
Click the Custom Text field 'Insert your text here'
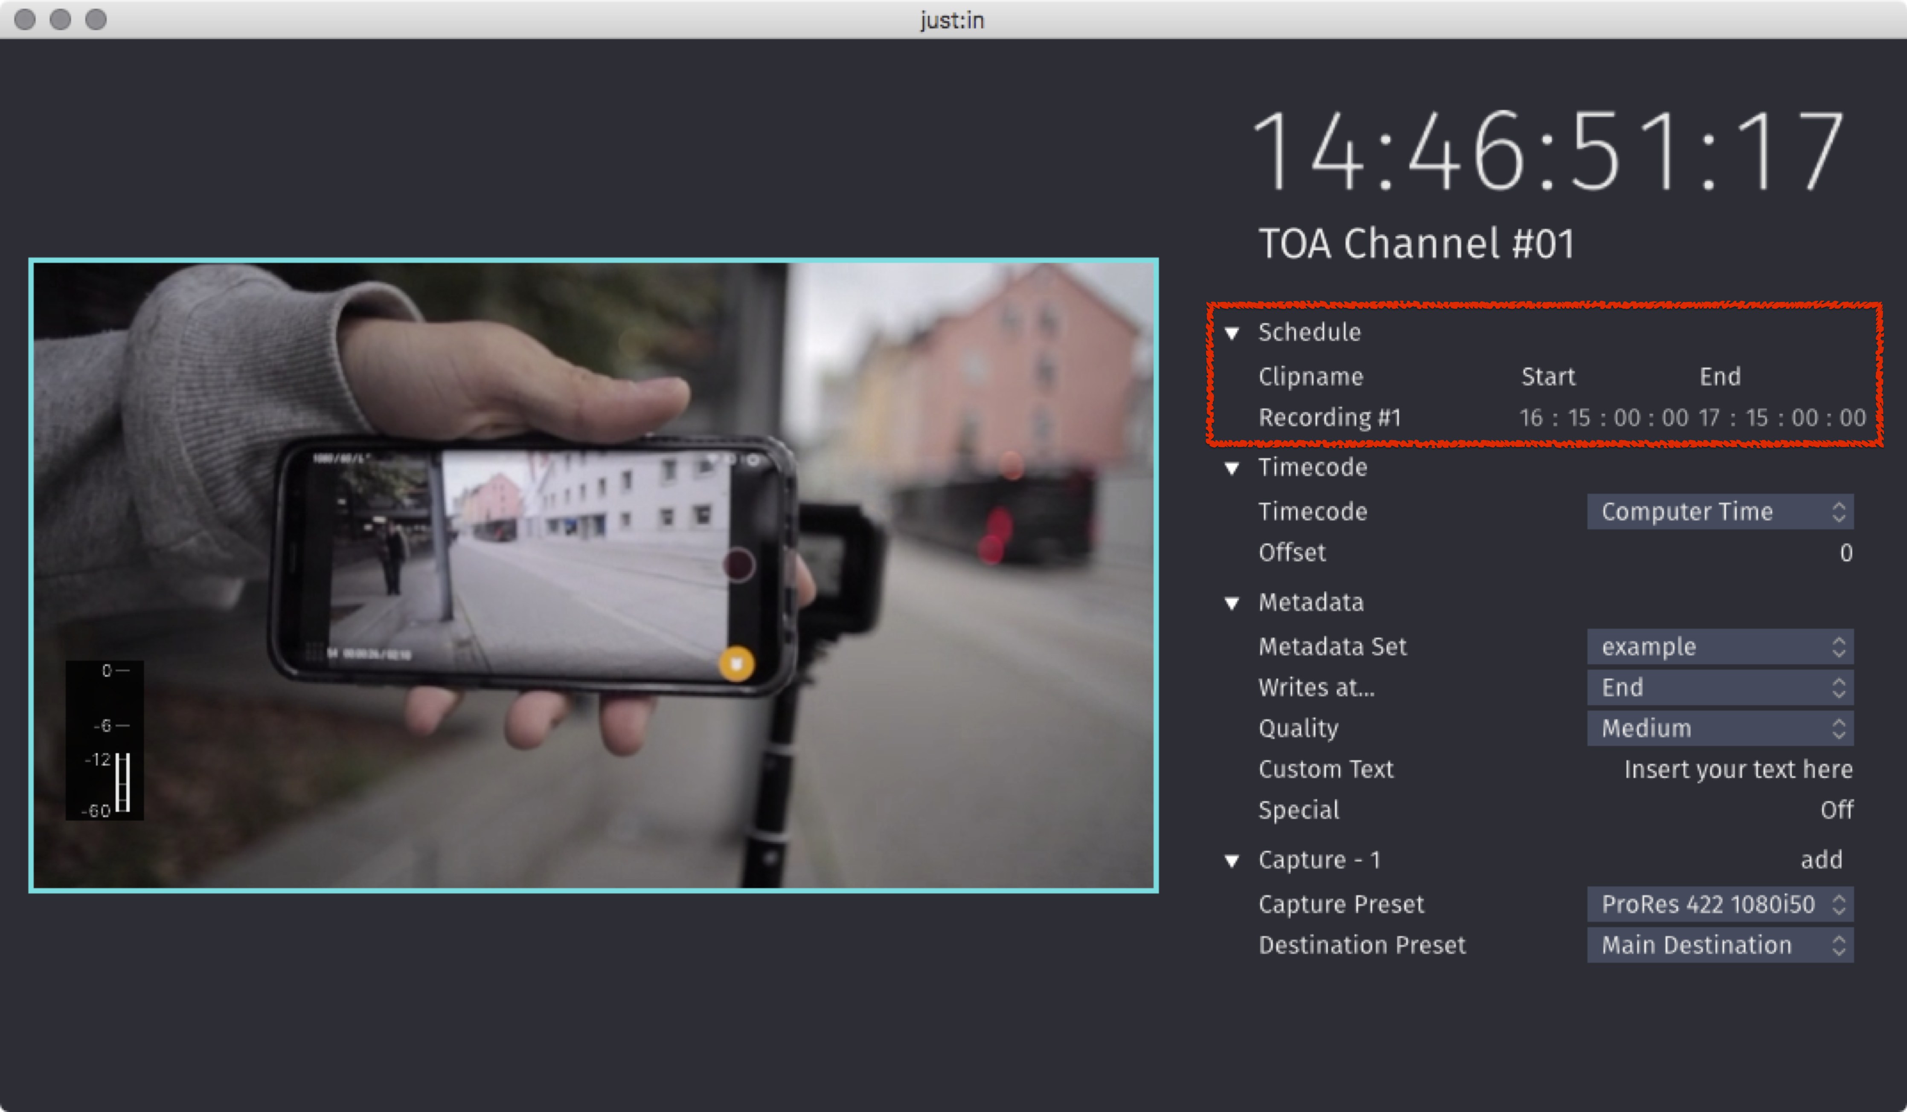point(1738,769)
